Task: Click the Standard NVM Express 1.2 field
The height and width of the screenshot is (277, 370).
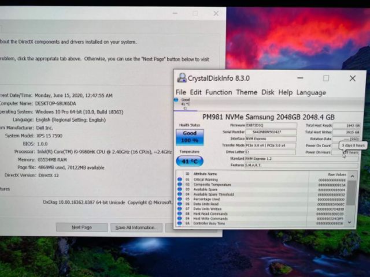Action: coord(302,159)
